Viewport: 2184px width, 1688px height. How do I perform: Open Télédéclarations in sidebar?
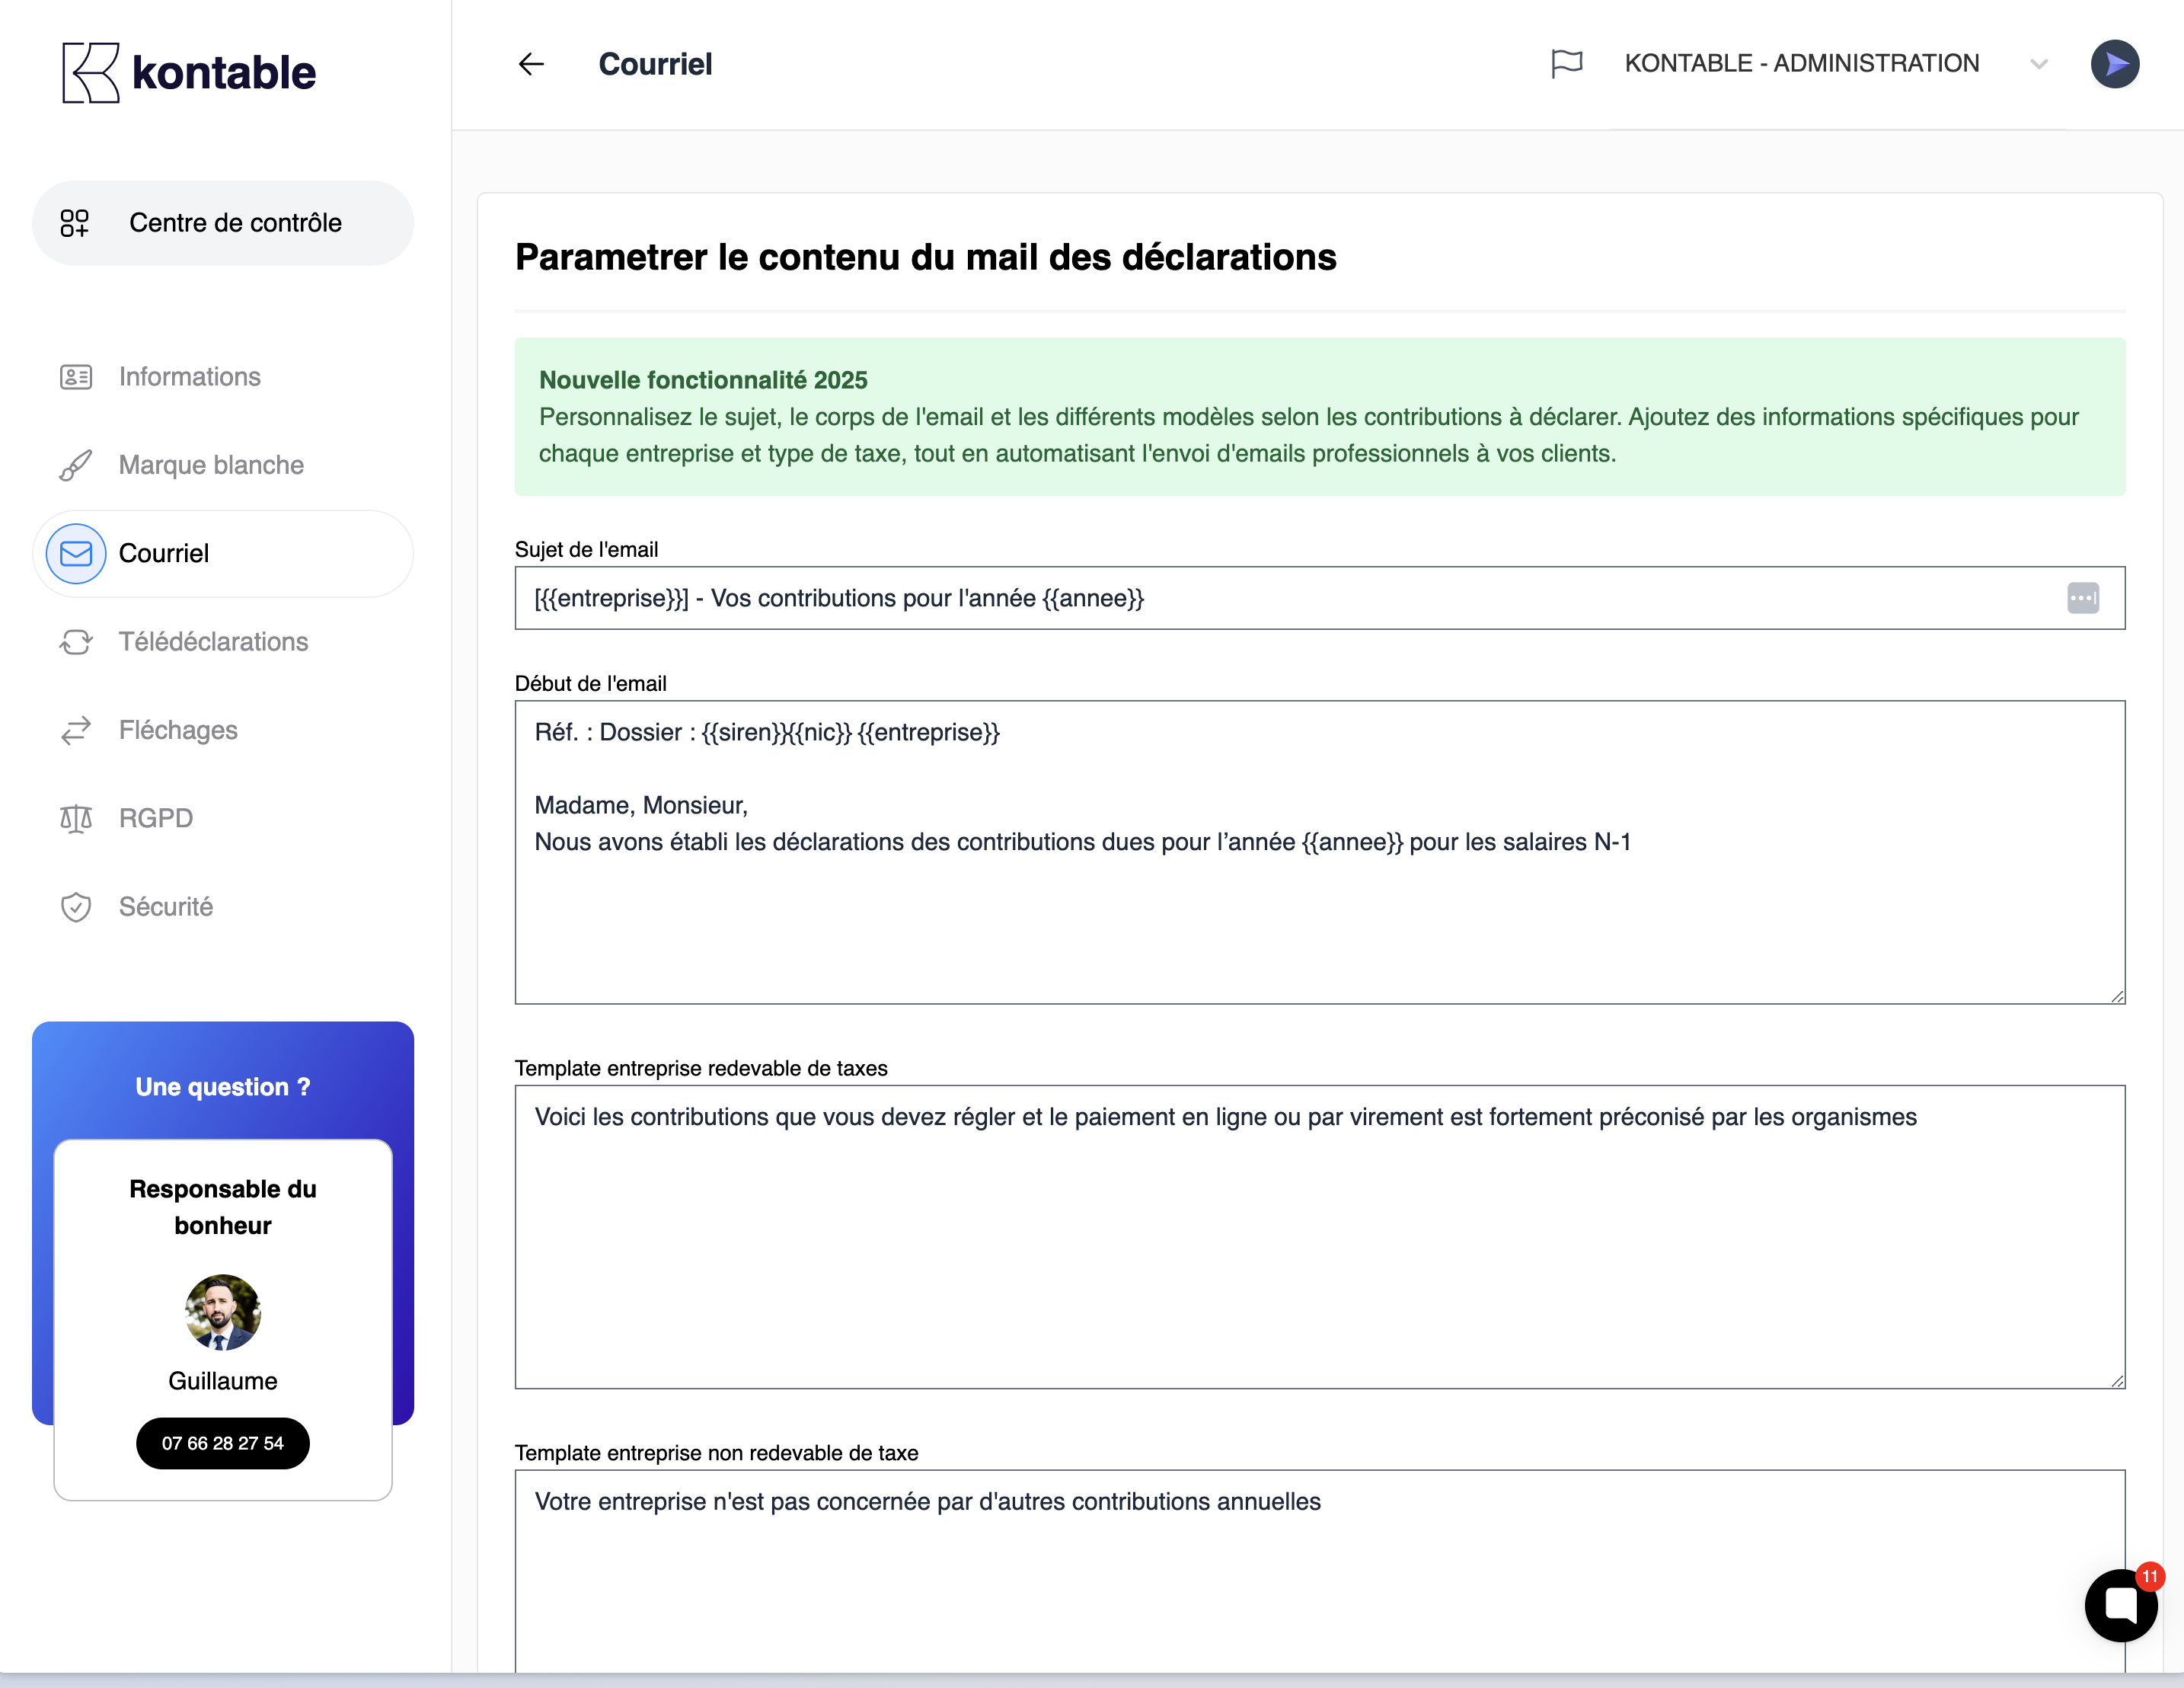pyautogui.click(x=212, y=641)
